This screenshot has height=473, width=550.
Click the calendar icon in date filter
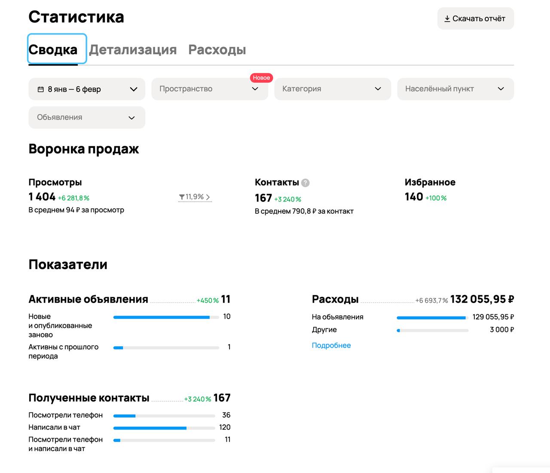tap(41, 89)
